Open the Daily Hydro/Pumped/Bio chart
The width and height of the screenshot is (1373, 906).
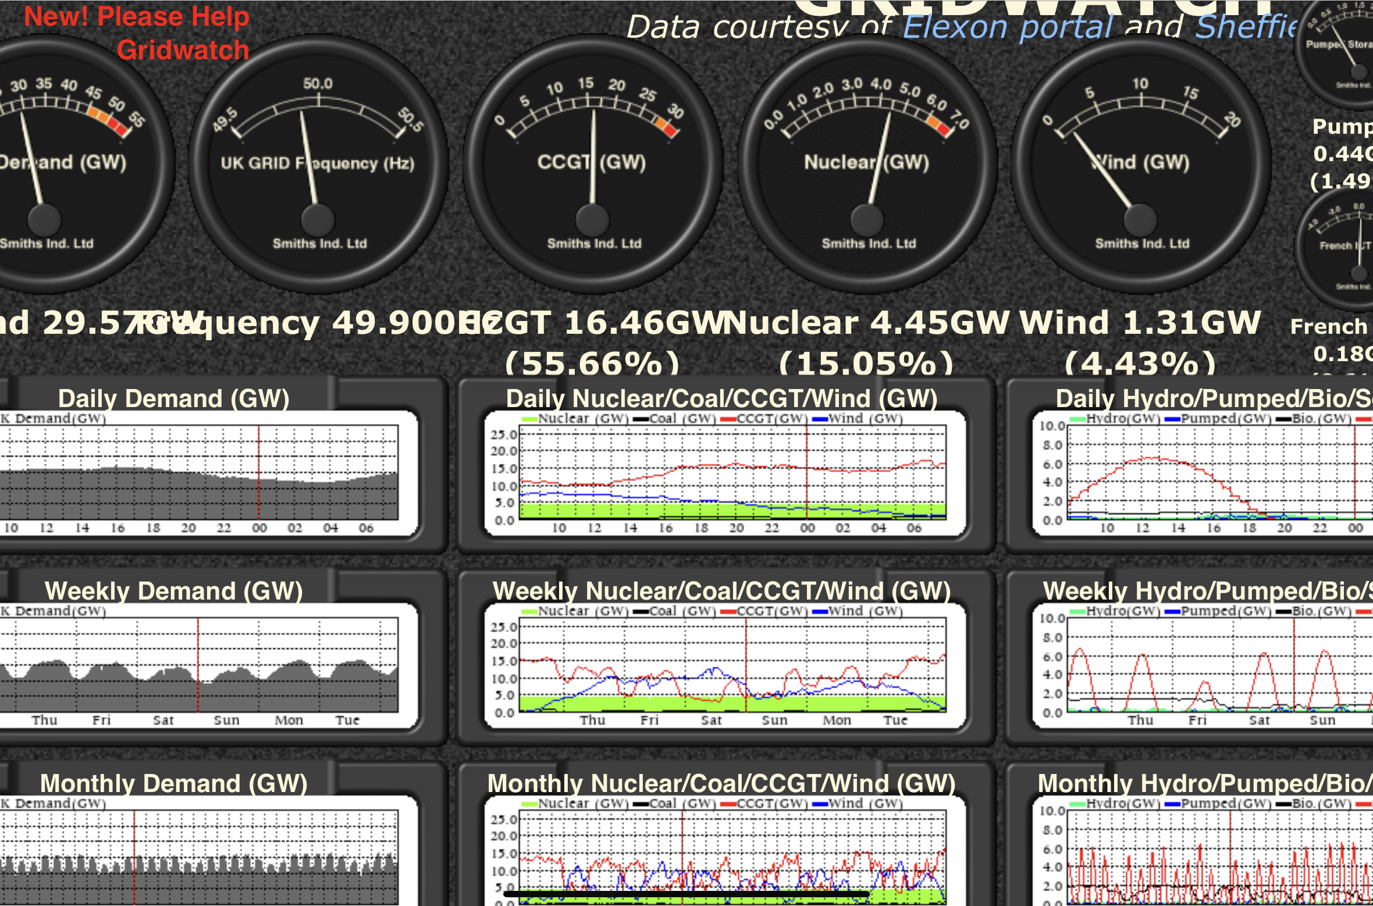pos(1203,473)
